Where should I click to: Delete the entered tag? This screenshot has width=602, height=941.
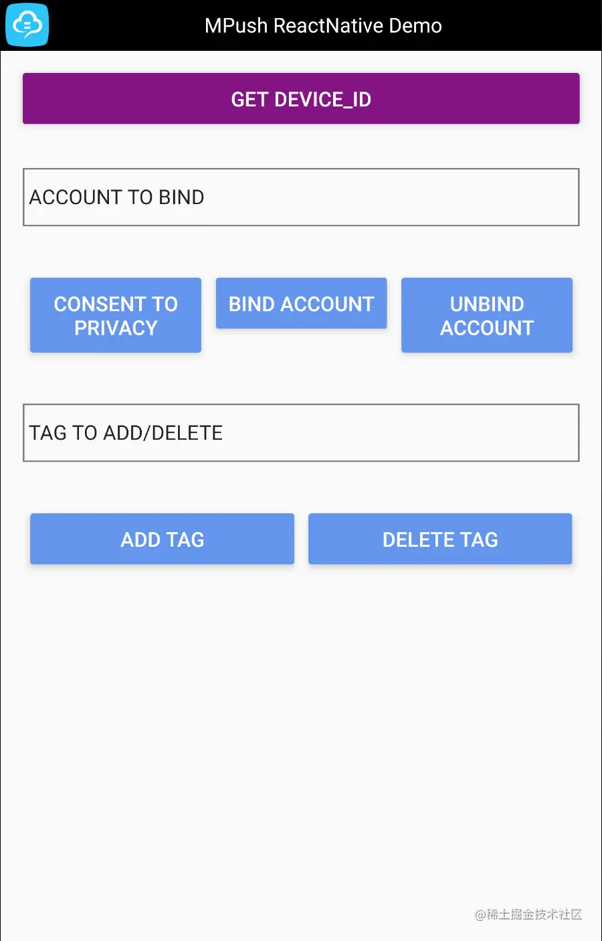(x=440, y=539)
